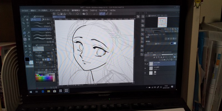
Task: Select the 効果線用 sub tool
Action: coord(42,39)
